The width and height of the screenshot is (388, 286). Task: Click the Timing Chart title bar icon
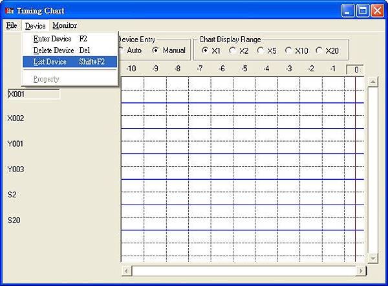pyautogui.click(x=10, y=11)
